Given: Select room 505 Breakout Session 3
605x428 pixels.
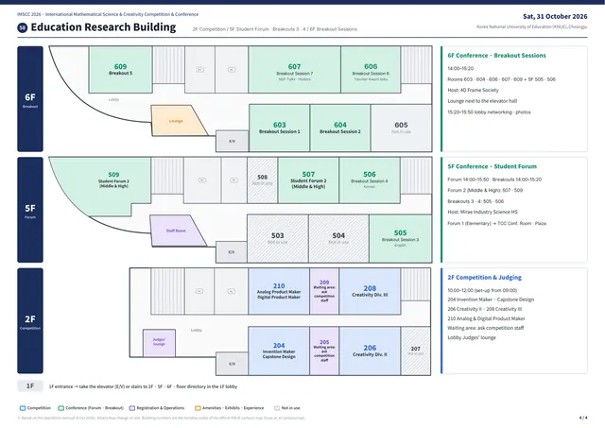Looking at the screenshot, I should [401, 238].
